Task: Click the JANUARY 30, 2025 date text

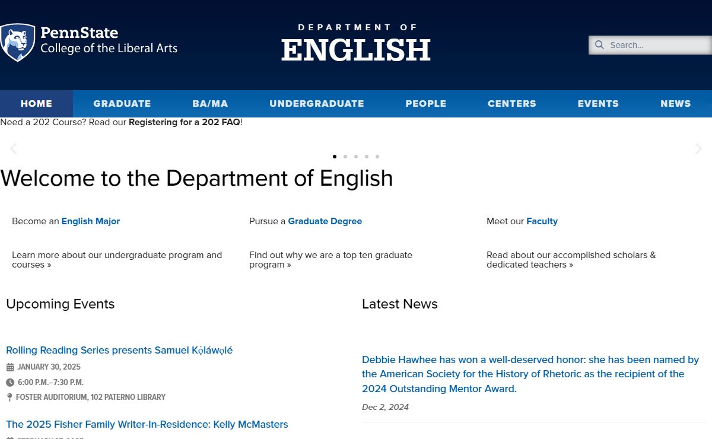Action: tap(49, 367)
